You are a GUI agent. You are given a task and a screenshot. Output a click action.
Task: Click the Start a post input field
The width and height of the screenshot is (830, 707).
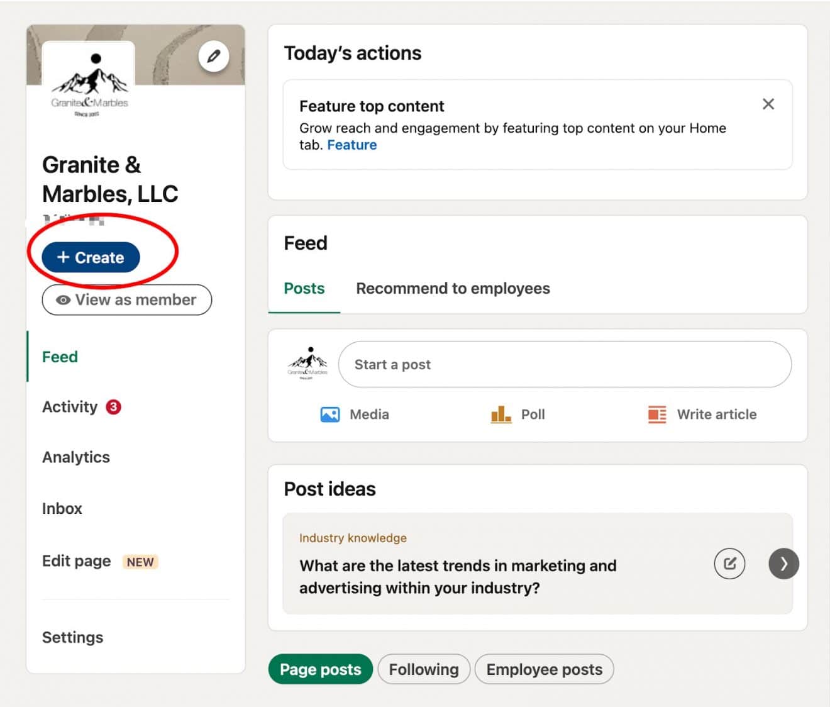(x=564, y=364)
